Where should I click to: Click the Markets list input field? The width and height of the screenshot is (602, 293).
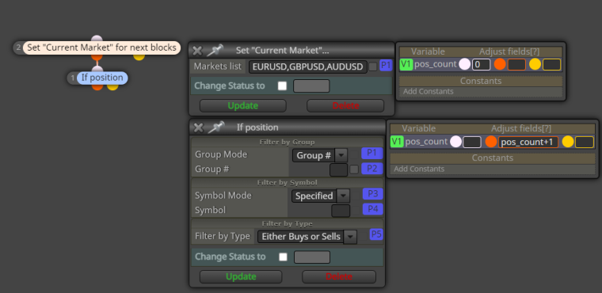click(308, 67)
